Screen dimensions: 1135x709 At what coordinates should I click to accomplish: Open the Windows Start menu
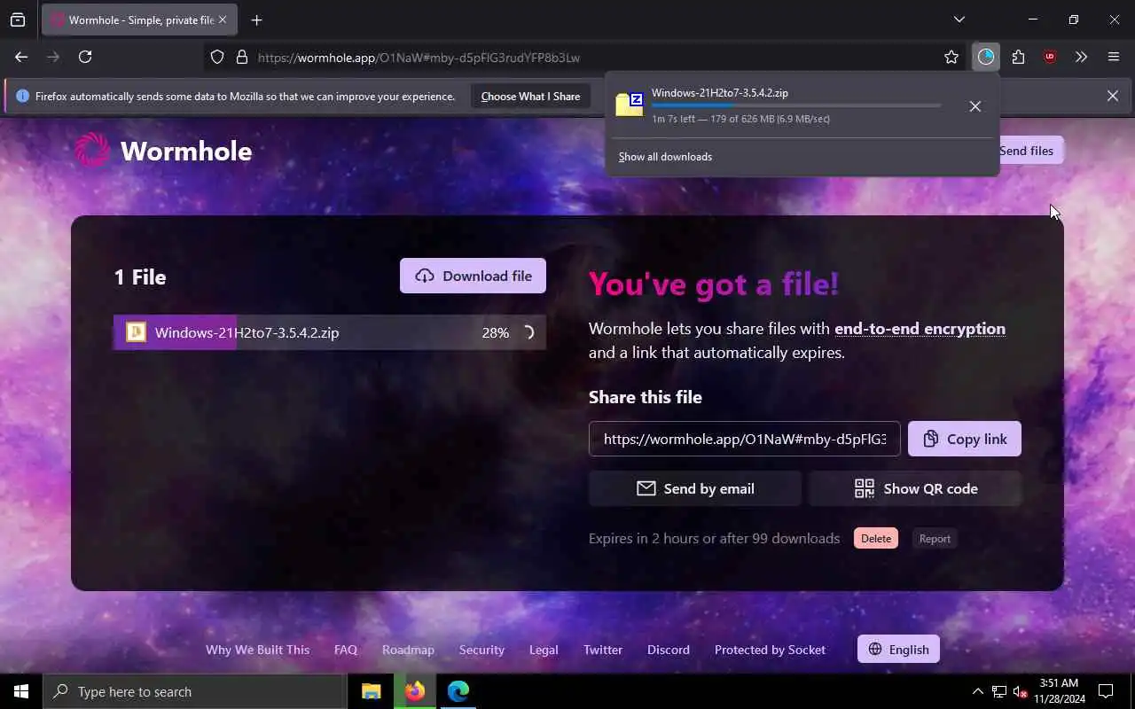point(21,691)
